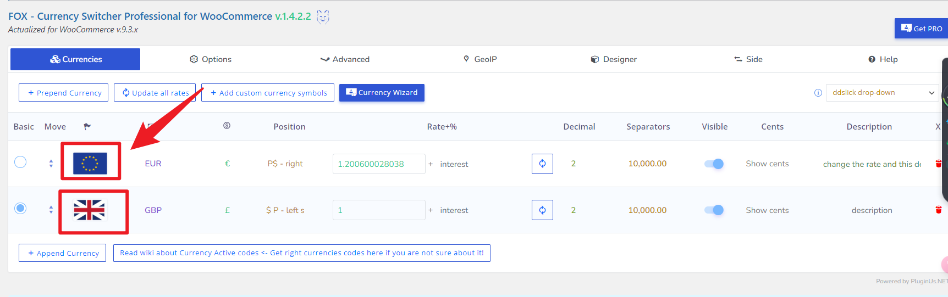
Task: Toggle GBP visibility switch
Action: (714, 210)
